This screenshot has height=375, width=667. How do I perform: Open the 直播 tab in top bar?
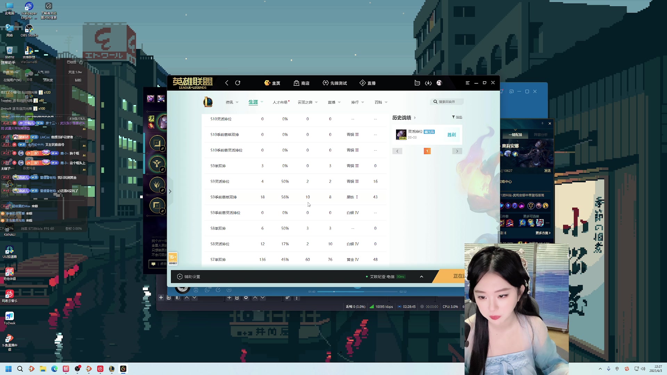[x=368, y=83]
